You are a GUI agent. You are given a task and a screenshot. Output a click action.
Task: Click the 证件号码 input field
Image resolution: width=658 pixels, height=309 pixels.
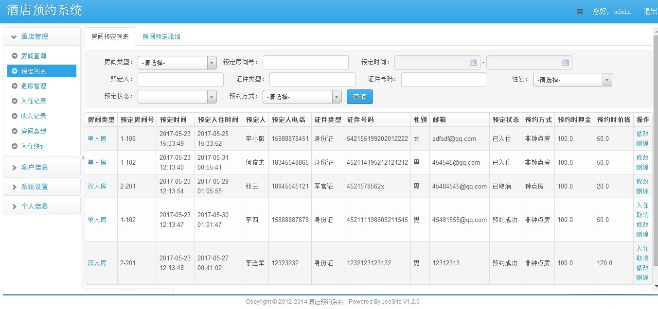[444, 80]
